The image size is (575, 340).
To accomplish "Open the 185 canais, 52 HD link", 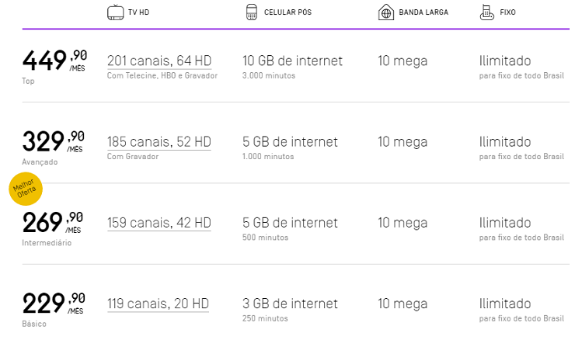I will [159, 142].
